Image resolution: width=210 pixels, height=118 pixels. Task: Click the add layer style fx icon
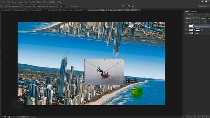point(192,117)
